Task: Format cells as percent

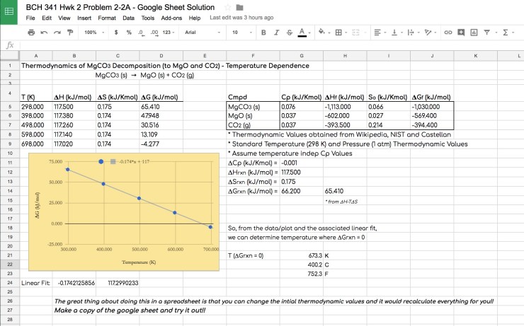Action: 129,33
